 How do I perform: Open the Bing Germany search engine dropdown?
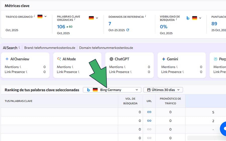[112, 90]
